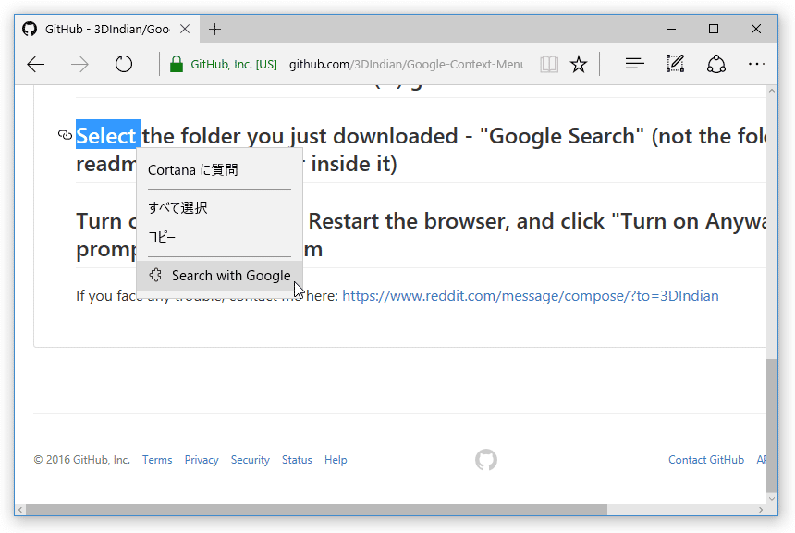Image resolution: width=795 pixels, height=533 pixels.
Task: Click the GitHub Octocat footer logo
Action: [x=486, y=460]
